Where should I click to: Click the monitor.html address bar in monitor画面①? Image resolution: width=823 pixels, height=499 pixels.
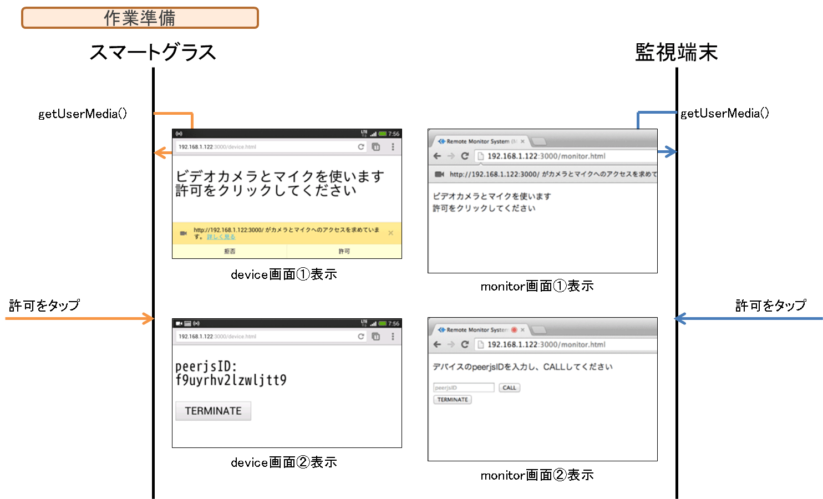566,156
